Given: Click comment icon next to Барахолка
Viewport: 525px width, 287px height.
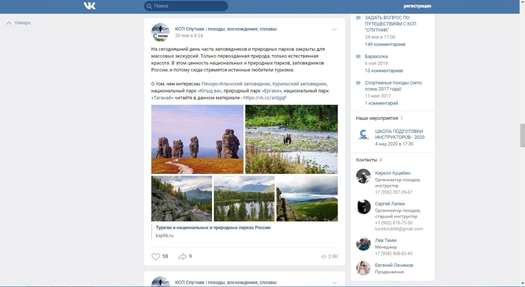Looking at the screenshot, I should (x=358, y=56).
